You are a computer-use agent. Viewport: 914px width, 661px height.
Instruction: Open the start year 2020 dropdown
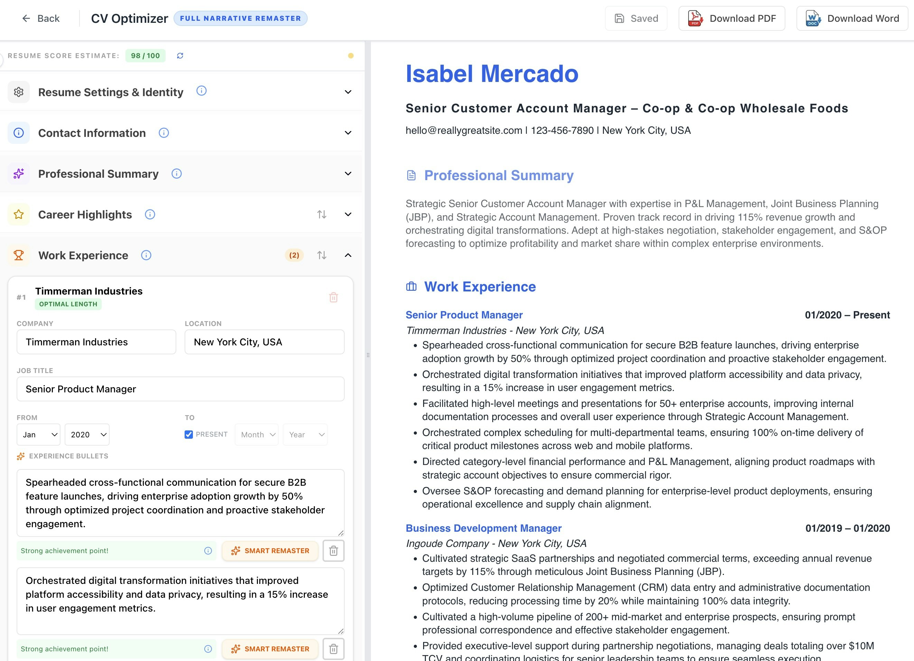point(87,435)
